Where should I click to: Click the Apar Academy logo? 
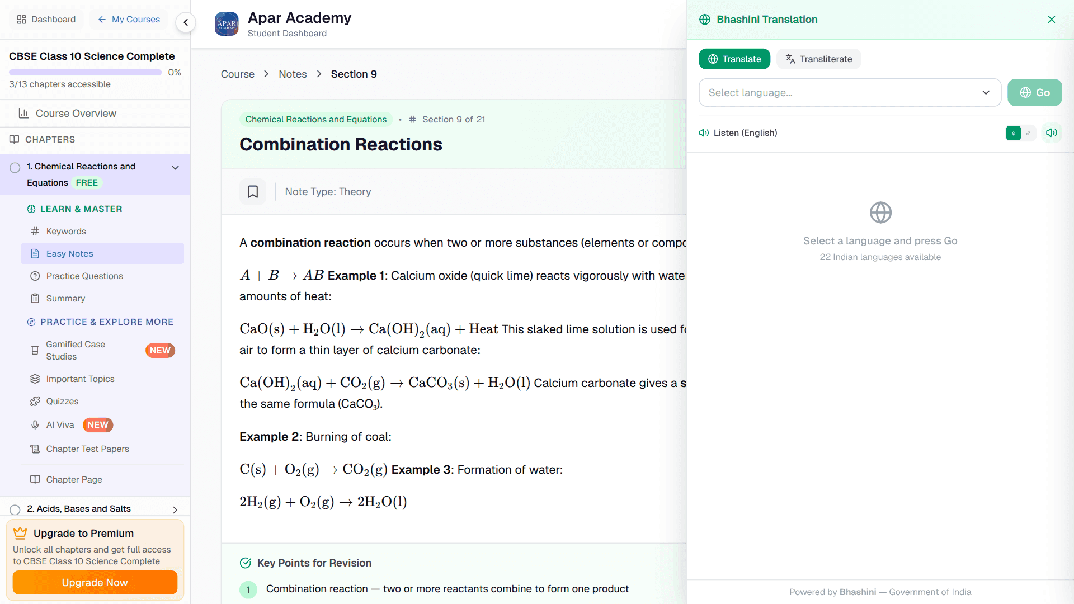point(227,24)
